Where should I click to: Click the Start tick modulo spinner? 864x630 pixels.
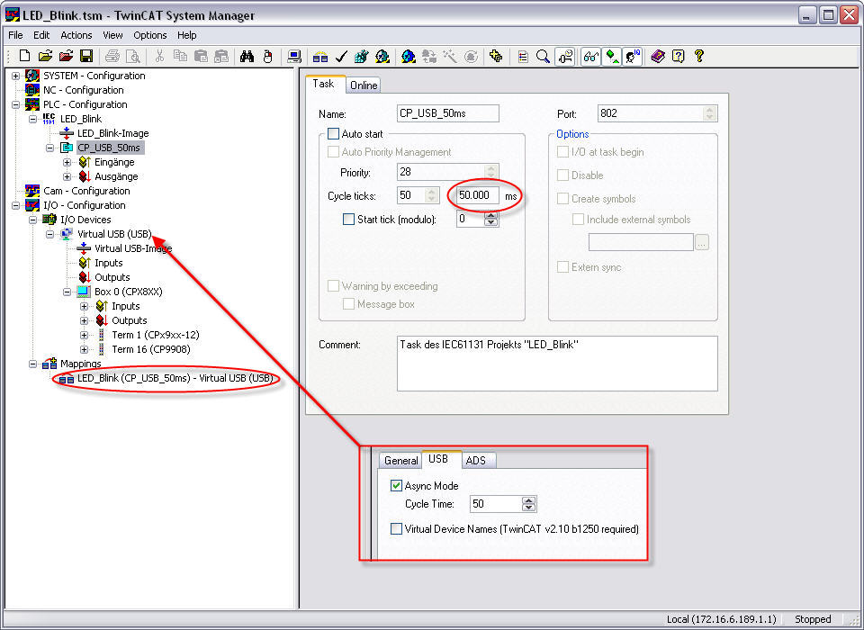(x=491, y=220)
